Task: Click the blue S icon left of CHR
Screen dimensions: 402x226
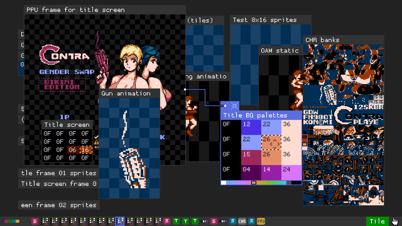Action: [x=233, y=221]
